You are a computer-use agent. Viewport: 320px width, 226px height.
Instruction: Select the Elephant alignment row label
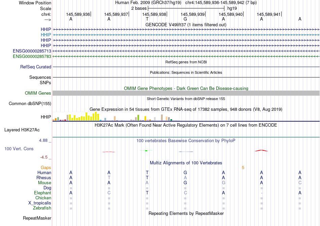(x=43, y=193)
